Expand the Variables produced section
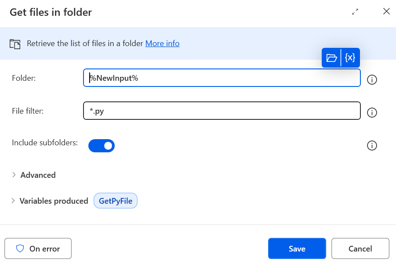This screenshot has height=266, width=396. 13,201
